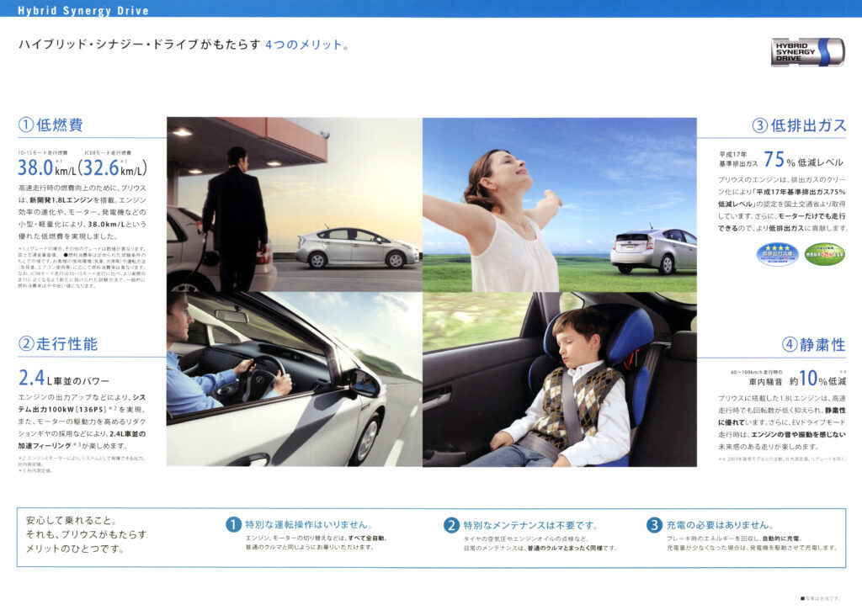Click the Hybrid Synergy Drive logo badge

point(808,52)
